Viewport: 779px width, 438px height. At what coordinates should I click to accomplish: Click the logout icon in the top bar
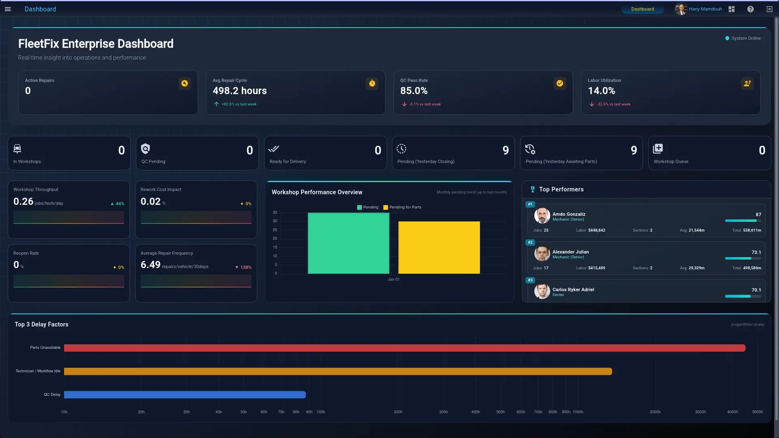point(769,9)
